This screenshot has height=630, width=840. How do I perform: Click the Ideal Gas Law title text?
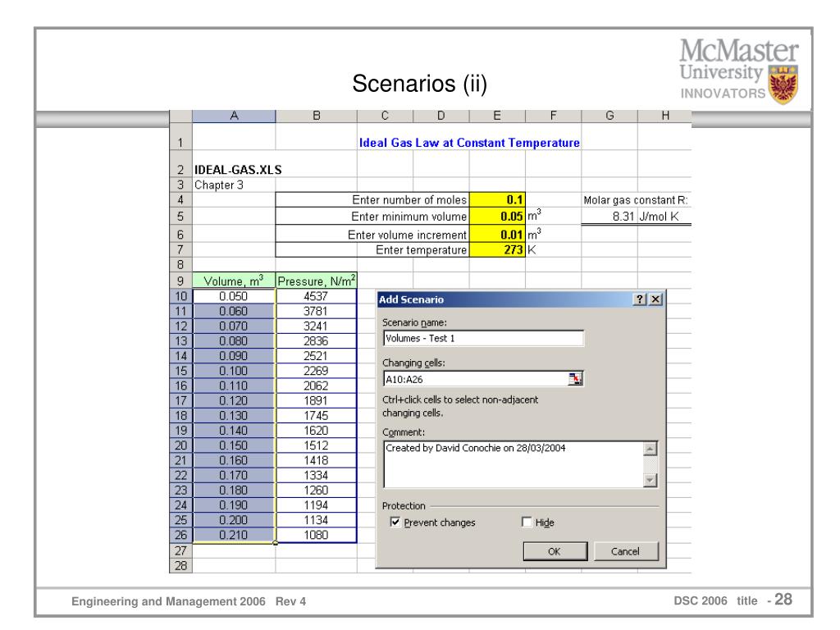[469, 143]
